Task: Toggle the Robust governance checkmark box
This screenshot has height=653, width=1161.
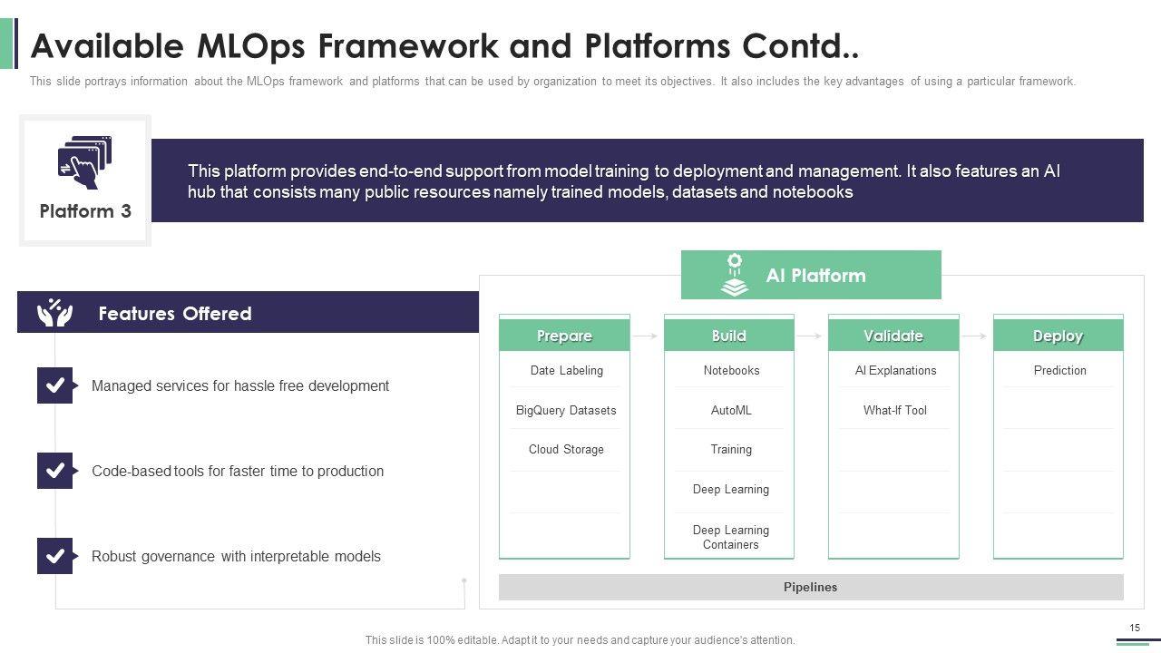Action: coord(54,556)
